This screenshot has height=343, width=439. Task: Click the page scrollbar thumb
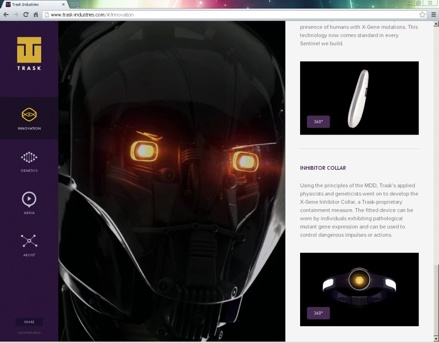pos(436,301)
